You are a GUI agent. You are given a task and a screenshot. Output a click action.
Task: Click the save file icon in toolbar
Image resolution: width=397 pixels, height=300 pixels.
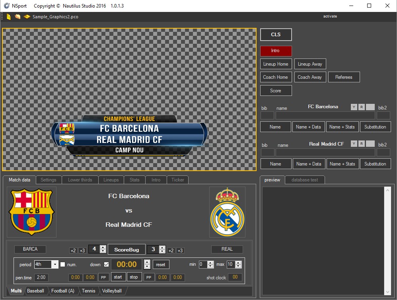tap(27, 17)
